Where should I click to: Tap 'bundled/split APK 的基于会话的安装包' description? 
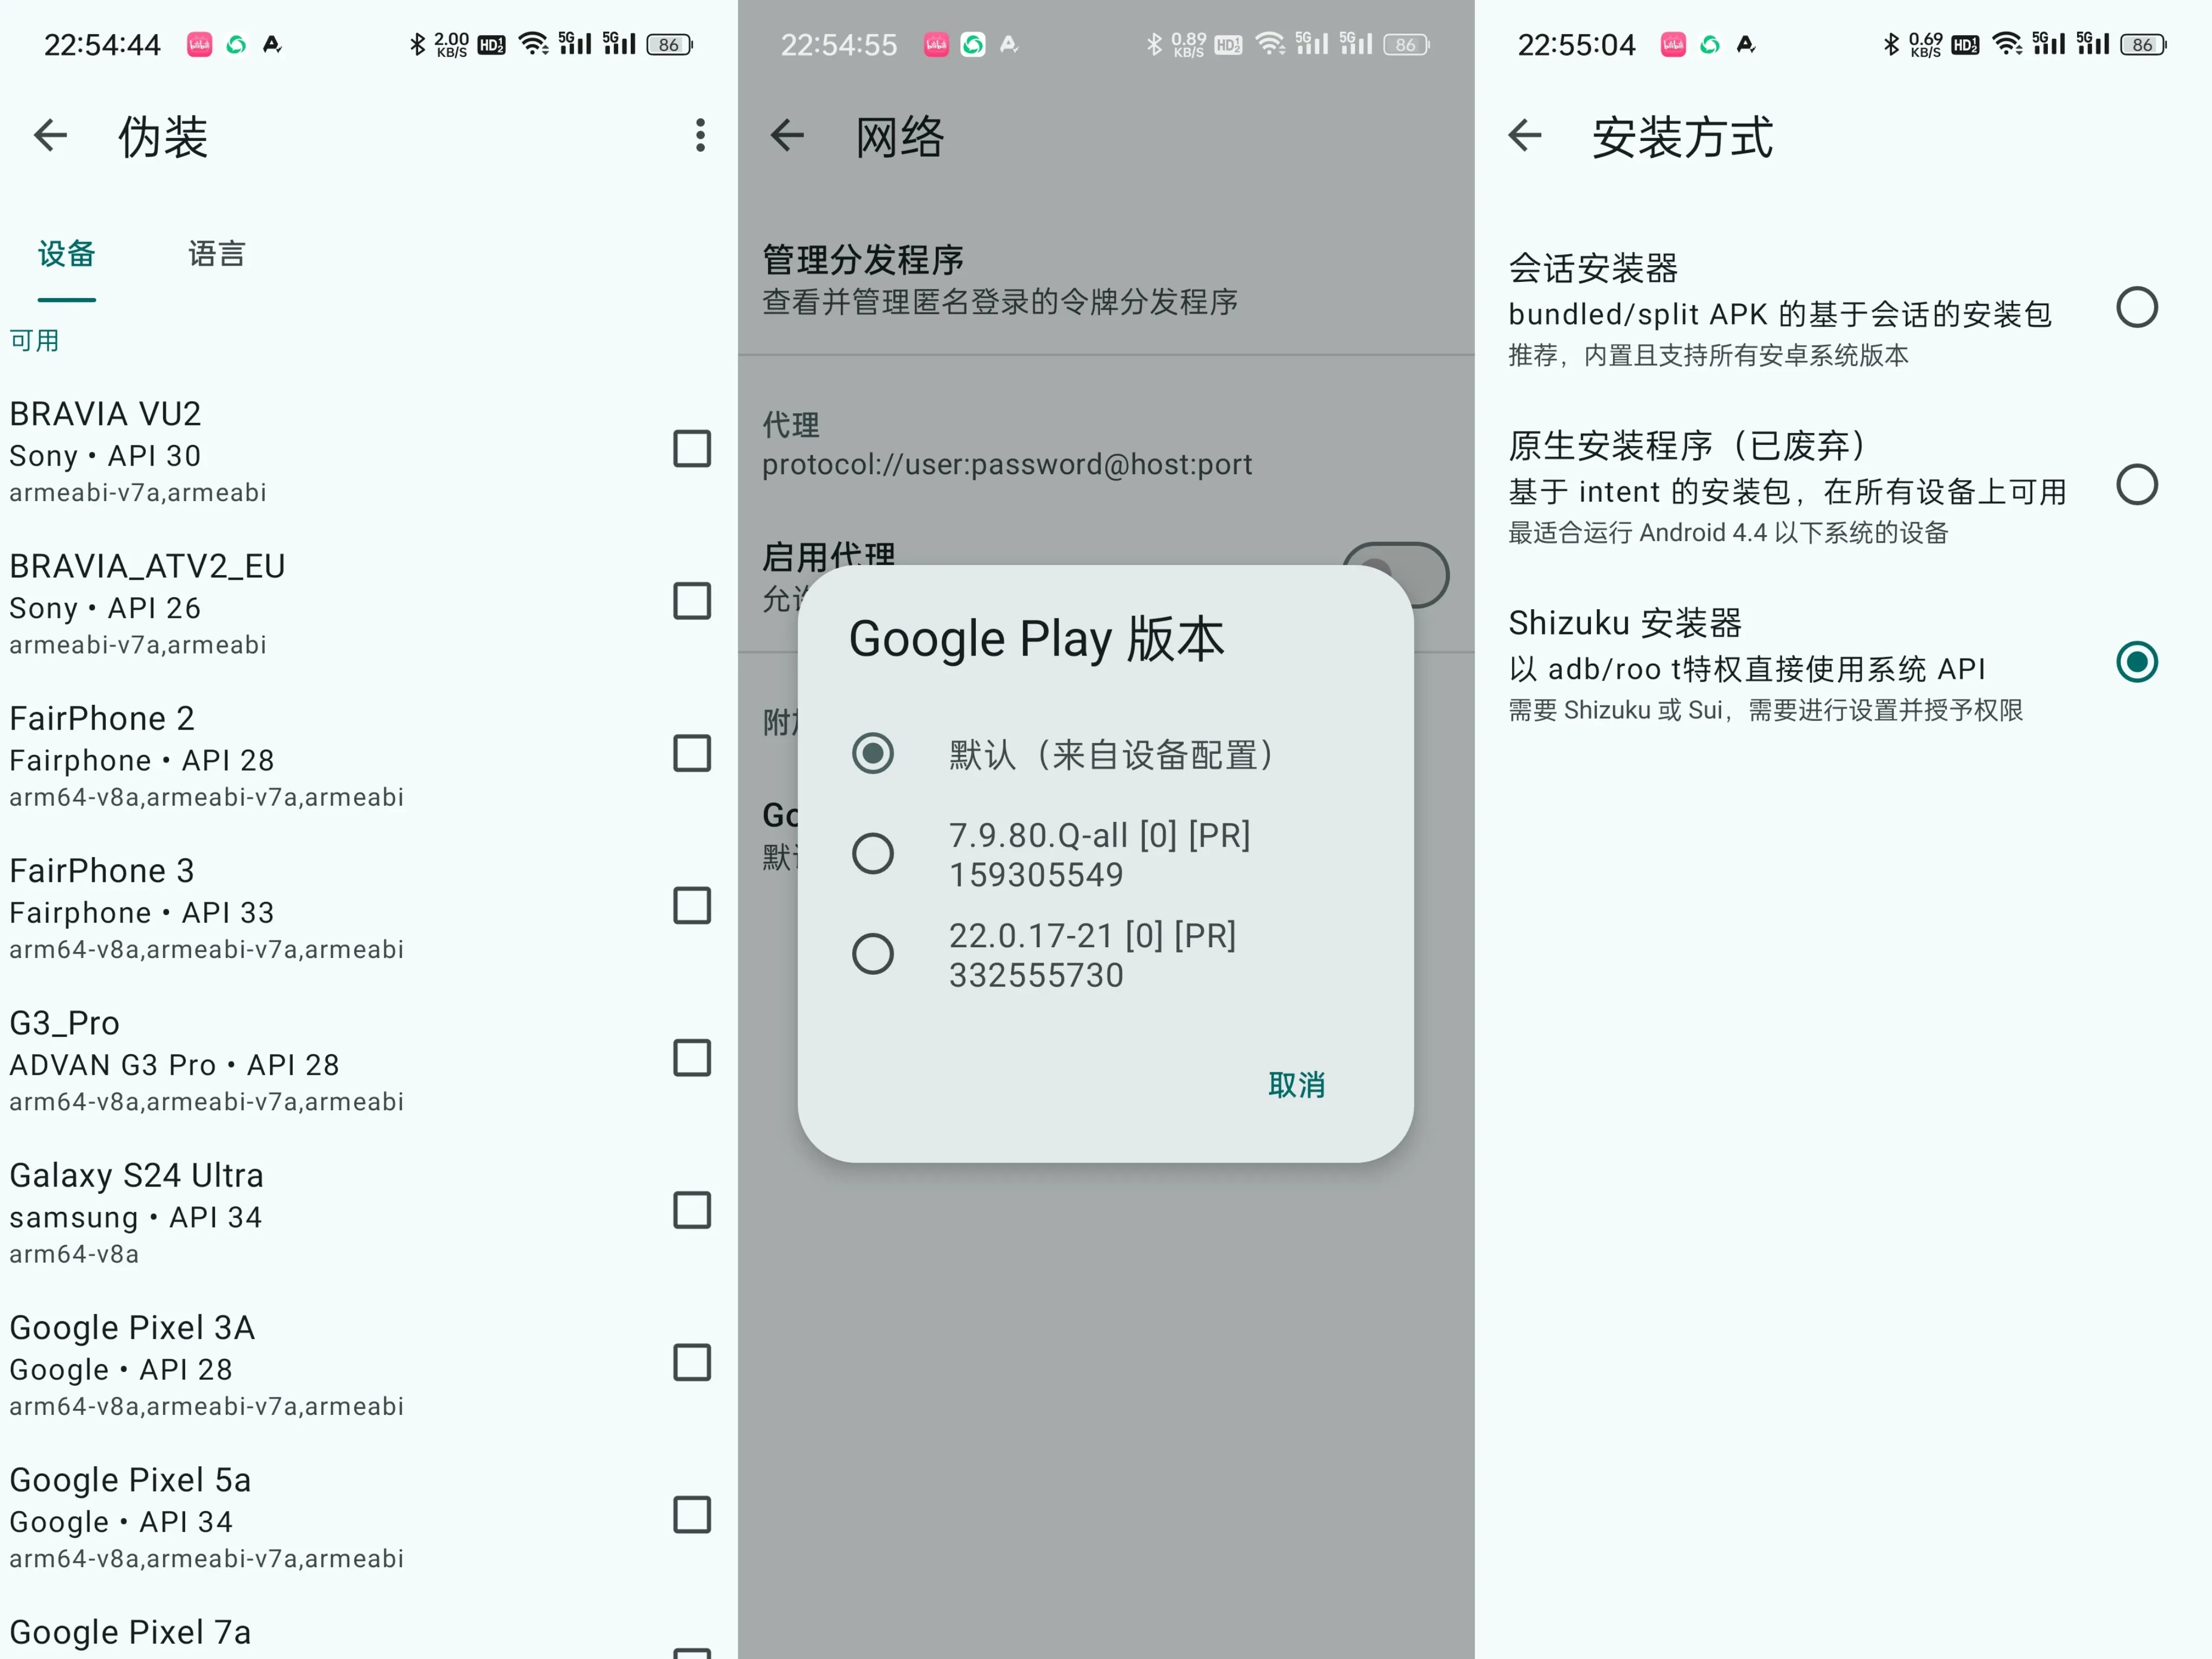(1780, 314)
